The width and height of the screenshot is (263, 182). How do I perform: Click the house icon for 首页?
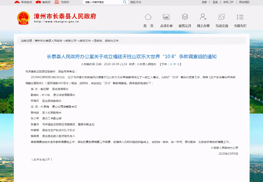click(148, 17)
